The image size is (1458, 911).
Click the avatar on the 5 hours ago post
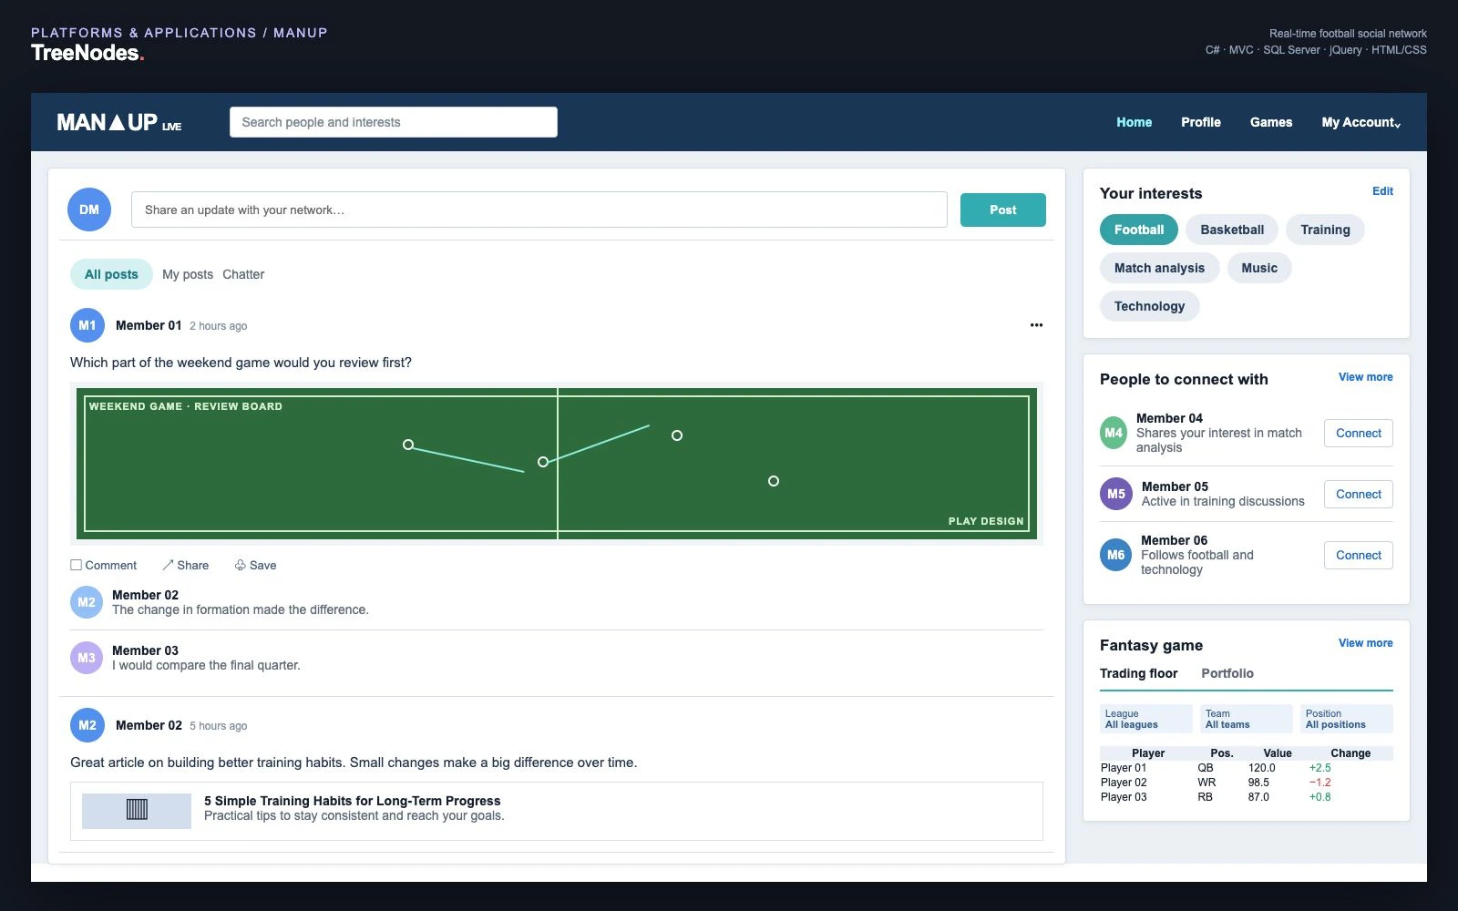[87, 725]
